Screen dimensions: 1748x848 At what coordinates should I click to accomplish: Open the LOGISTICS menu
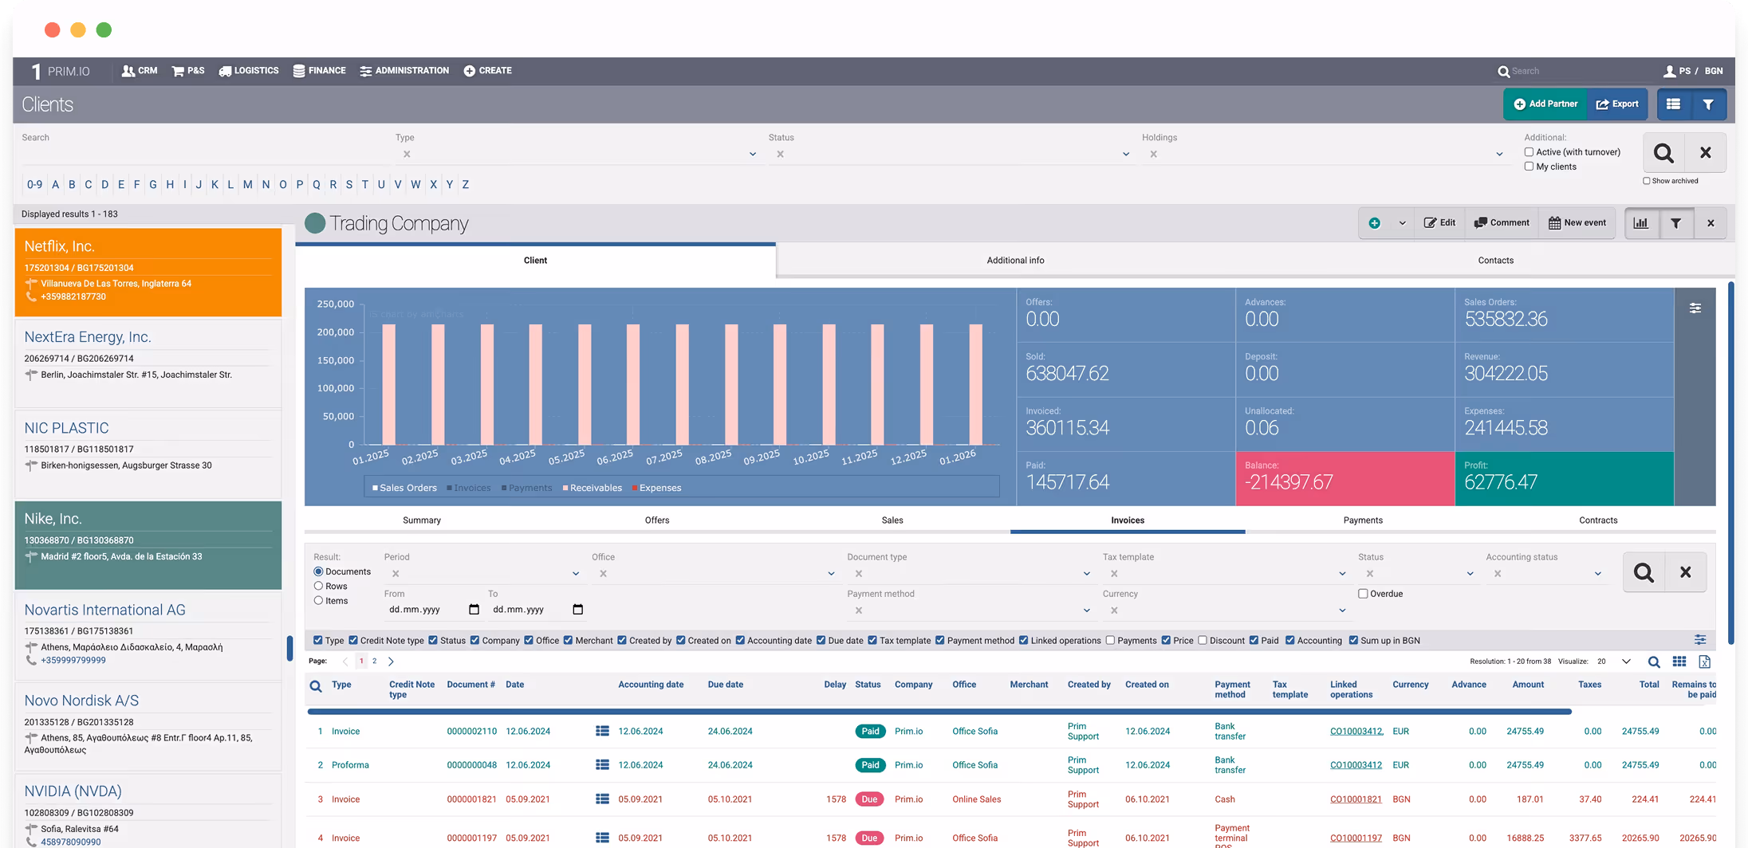tap(249, 71)
